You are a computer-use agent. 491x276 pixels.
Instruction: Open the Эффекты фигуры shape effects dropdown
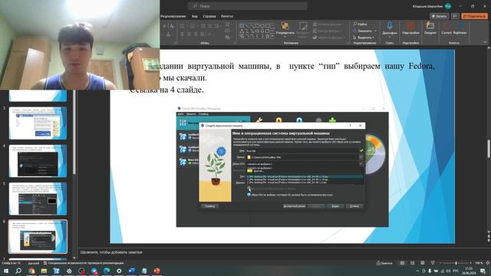coord(329,38)
